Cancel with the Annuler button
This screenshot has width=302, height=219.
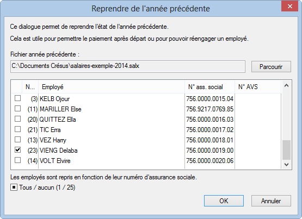point(271,201)
